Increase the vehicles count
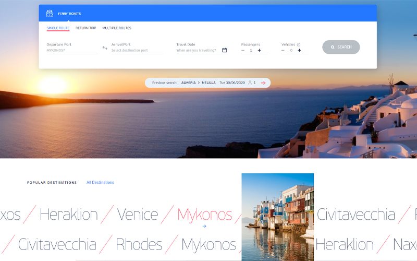 point(299,51)
